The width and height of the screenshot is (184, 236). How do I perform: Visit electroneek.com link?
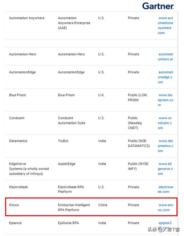(x=166, y=189)
